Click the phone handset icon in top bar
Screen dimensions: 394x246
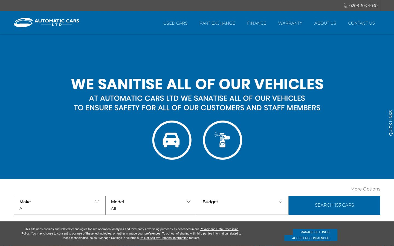[x=345, y=5]
